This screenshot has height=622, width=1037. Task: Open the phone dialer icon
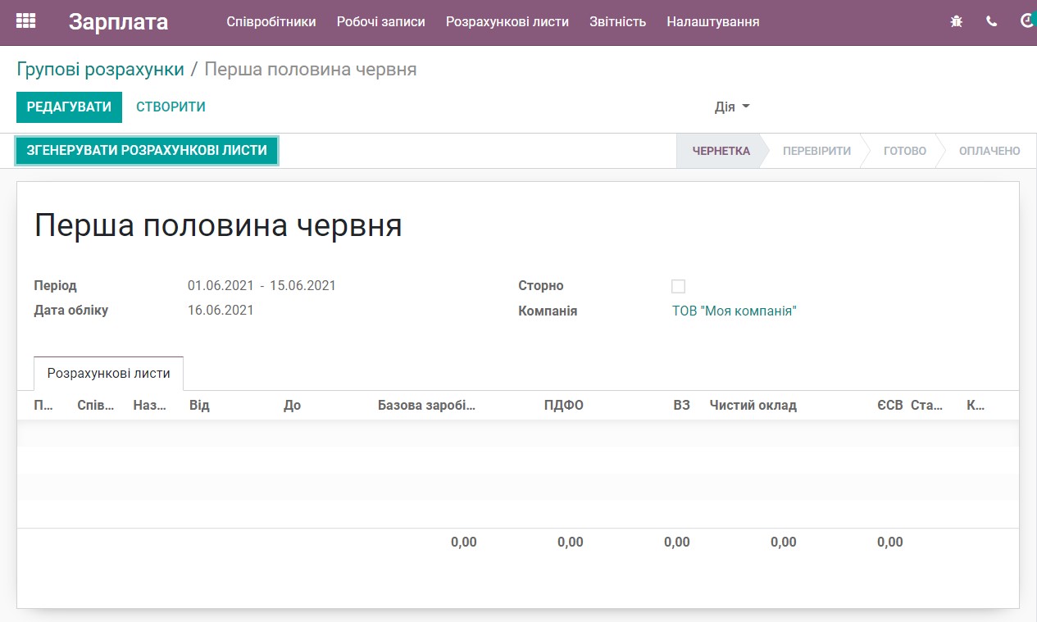click(992, 21)
